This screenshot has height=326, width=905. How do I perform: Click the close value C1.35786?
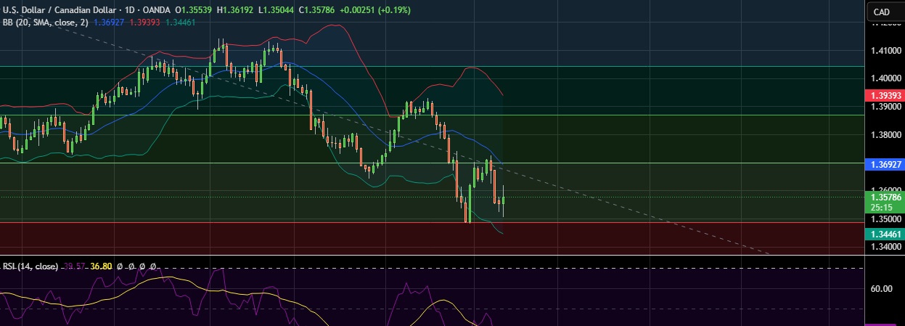click(x=318, y=10)
